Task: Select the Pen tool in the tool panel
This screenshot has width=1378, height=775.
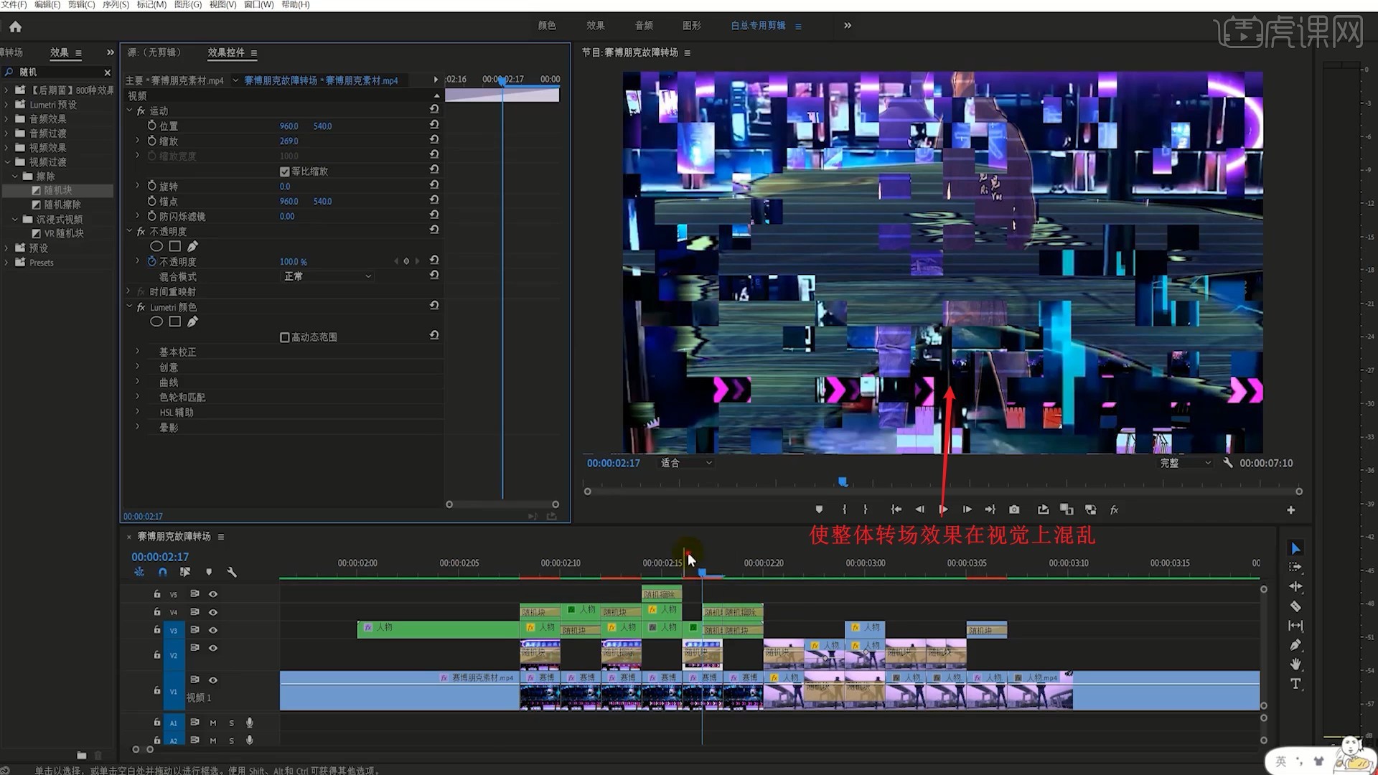Action: [1295, 645]
